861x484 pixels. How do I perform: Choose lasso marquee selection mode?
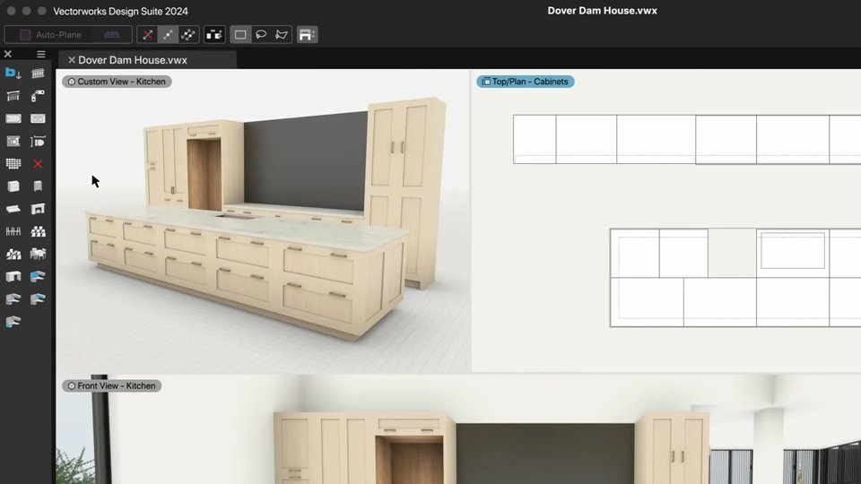coord(261,35)
